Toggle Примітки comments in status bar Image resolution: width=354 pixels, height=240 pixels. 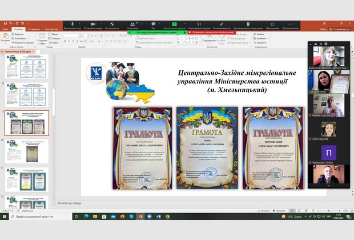[x=279, y=211]
